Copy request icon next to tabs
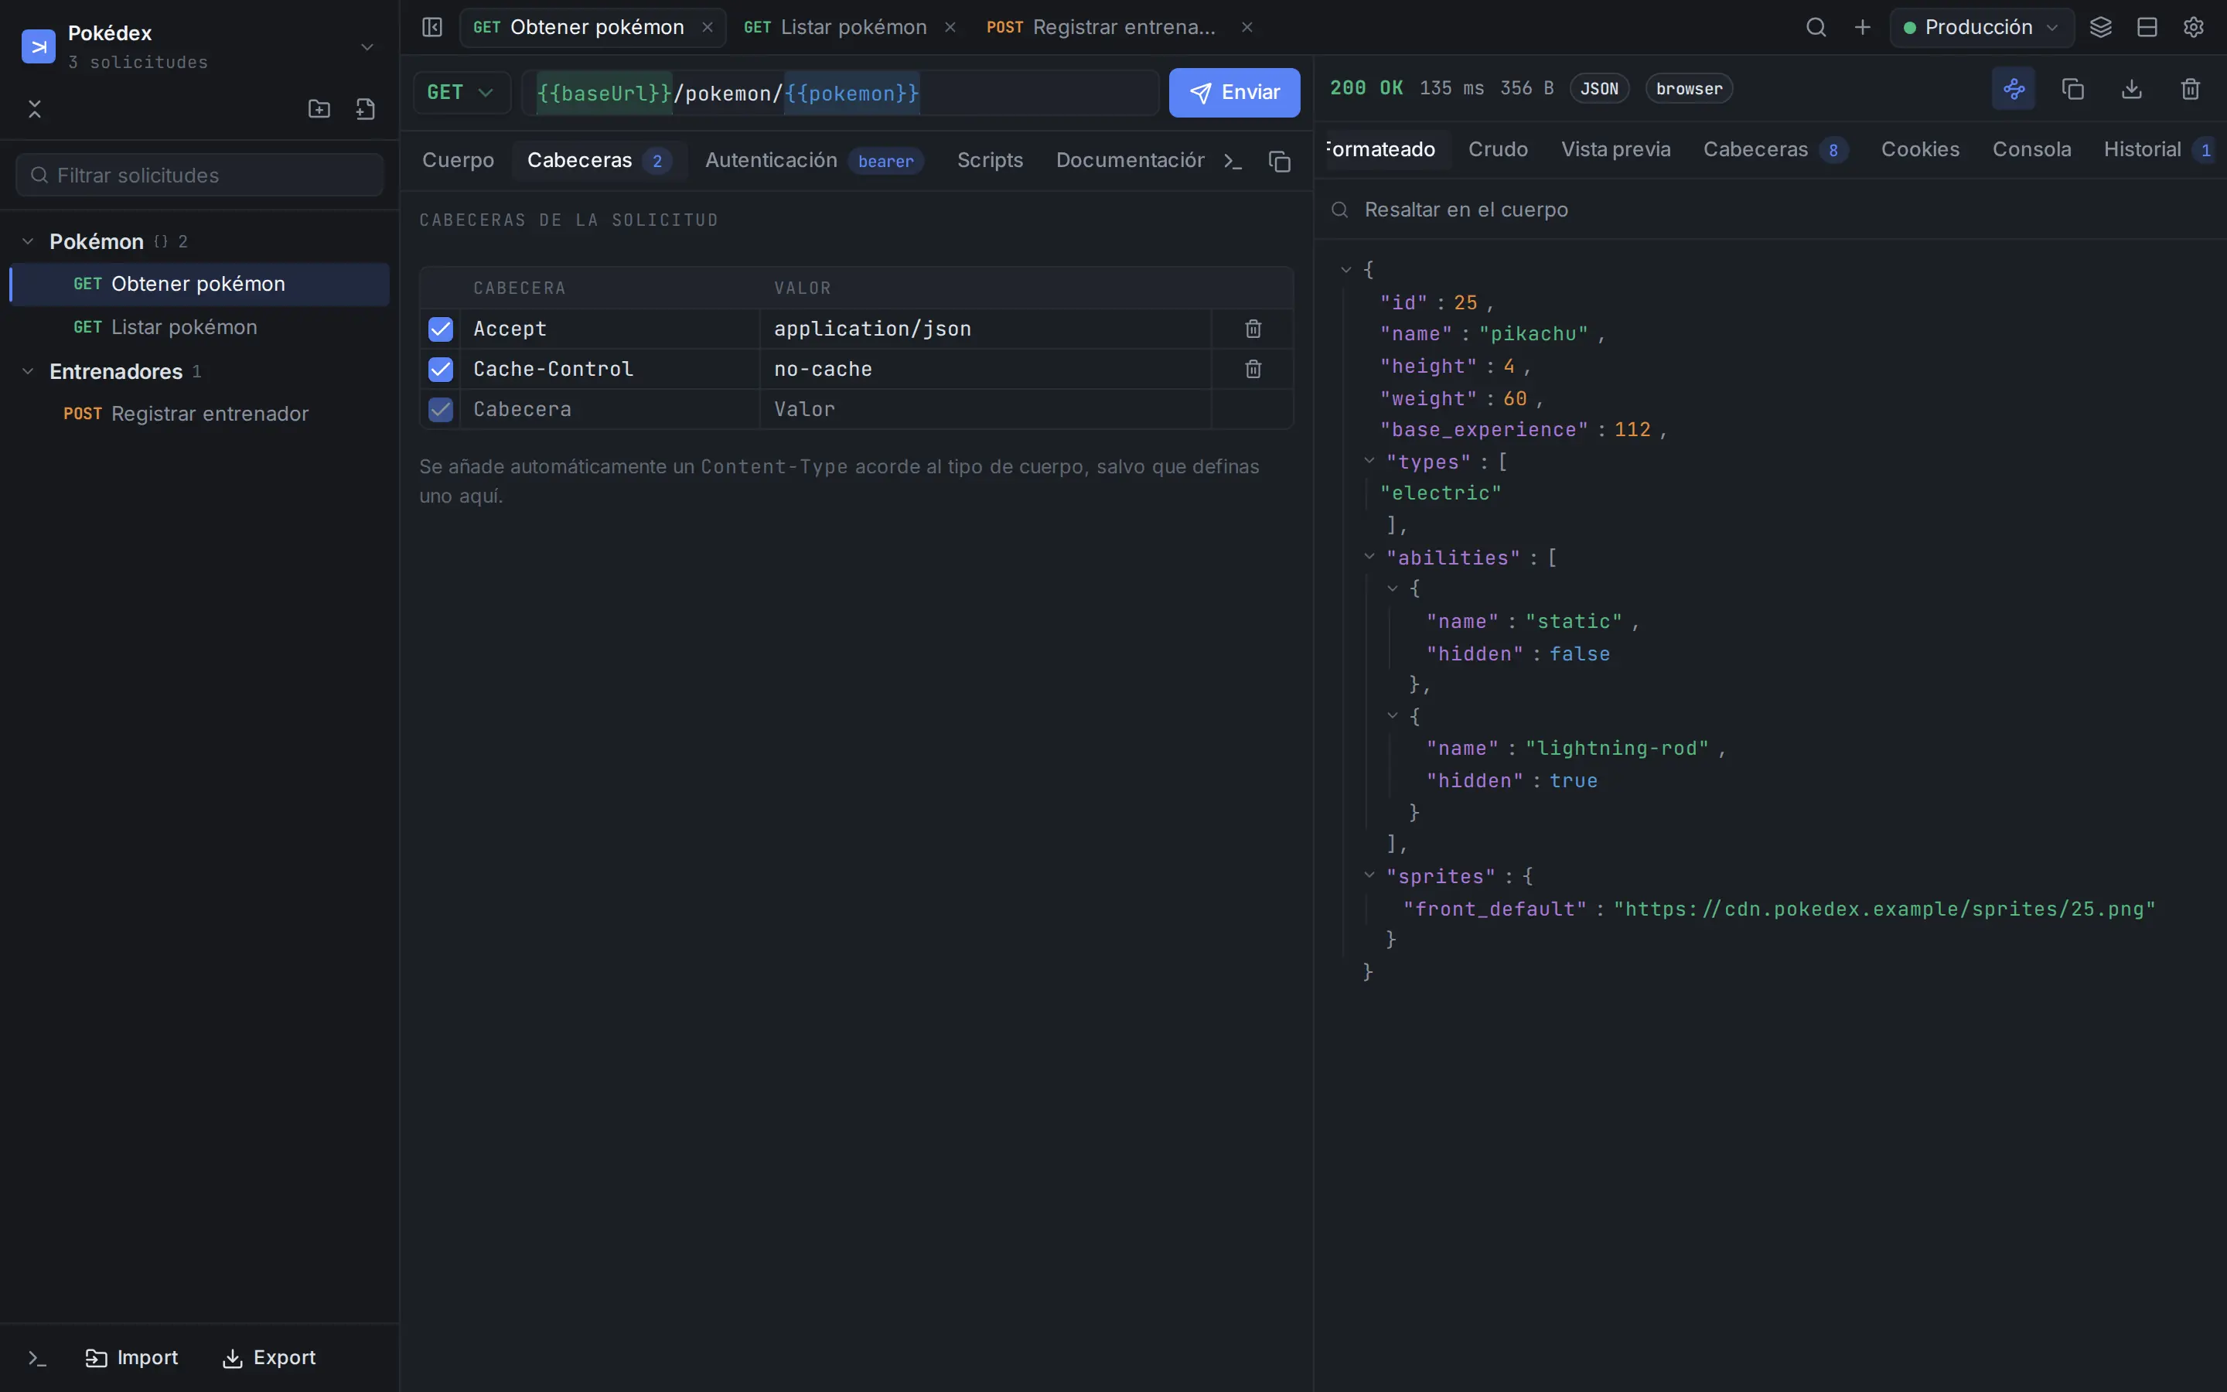2227x1392 pixels. coord(1279,161)
